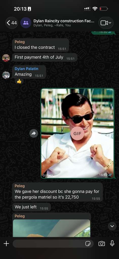
Task: Tap the Dylan Palatin sender name
Action: (x=27, y=69)
